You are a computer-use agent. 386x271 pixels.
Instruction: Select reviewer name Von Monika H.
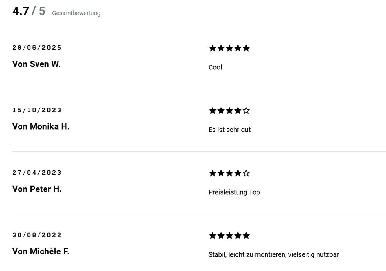pos(41,126)
